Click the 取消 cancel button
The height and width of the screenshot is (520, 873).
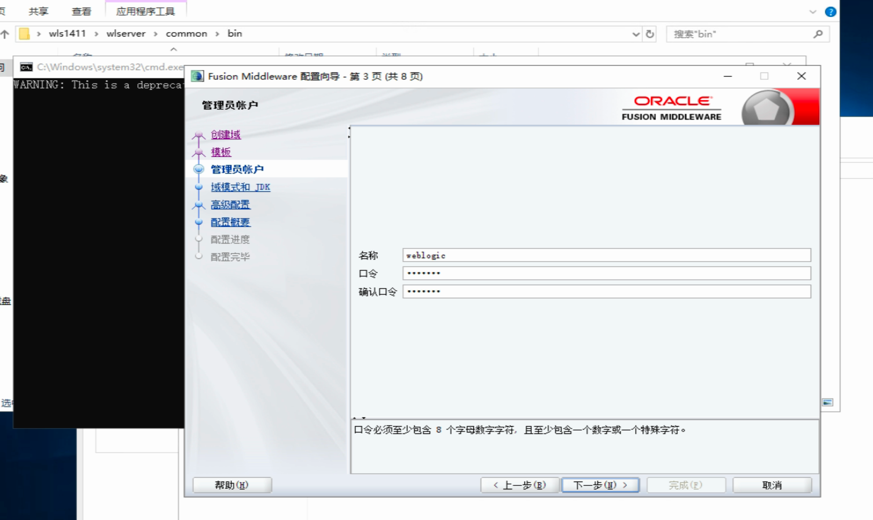(772, 485)
